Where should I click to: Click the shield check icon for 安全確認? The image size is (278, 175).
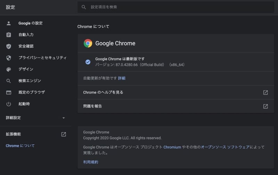[9, 46]
